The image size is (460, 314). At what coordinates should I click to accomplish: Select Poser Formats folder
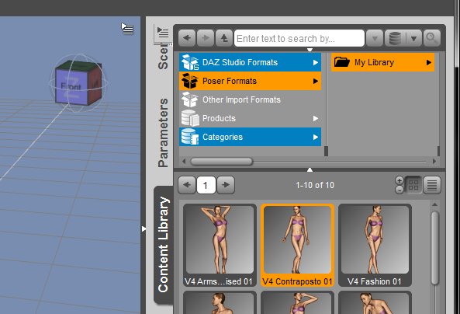(x=250, y=81)
